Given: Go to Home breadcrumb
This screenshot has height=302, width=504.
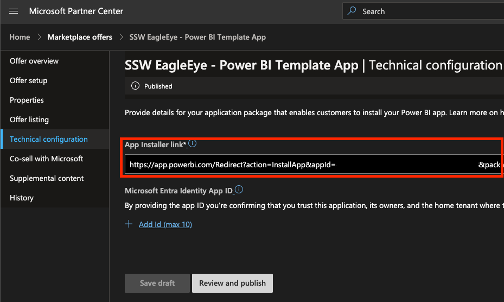Looking at the screenshot, I should pyautogui.click(x=20, y=37).
